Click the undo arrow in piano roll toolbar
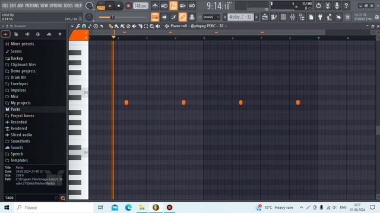 coord(102,26)
